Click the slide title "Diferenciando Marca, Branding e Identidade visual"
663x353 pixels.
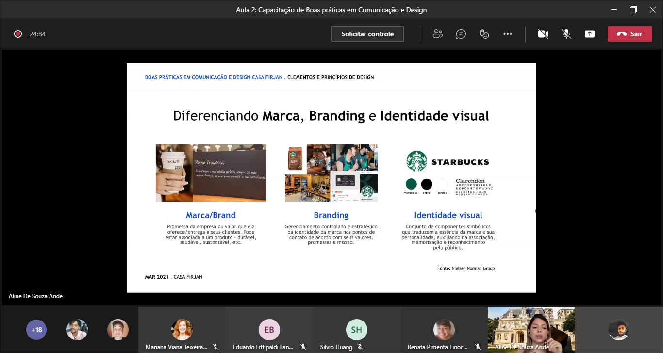pyautogui.click(x=331, y=116)
